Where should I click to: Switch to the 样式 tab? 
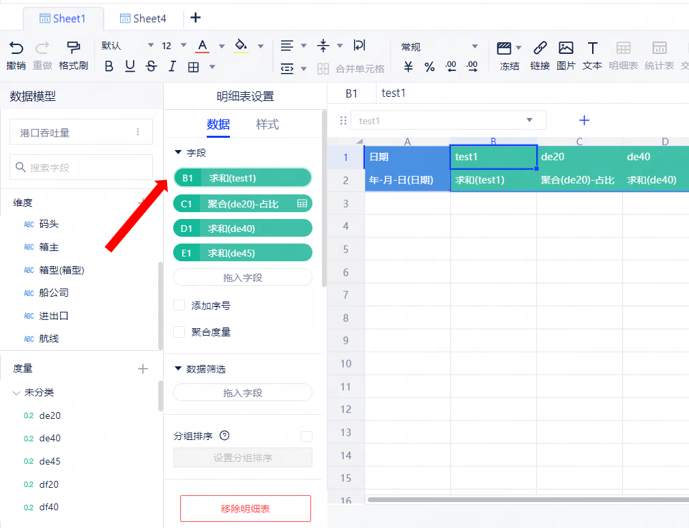pyautogui.click(x=267, y=124)
